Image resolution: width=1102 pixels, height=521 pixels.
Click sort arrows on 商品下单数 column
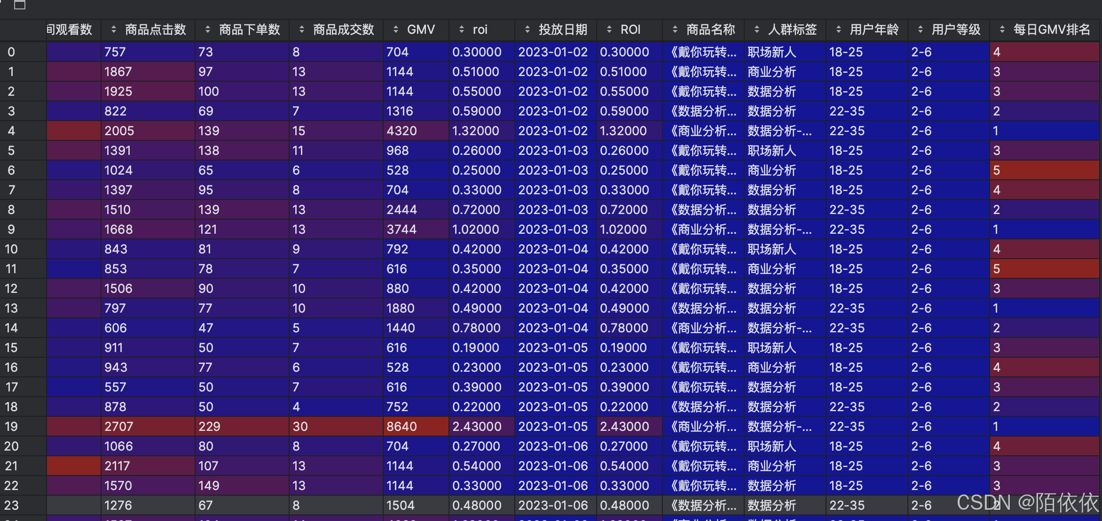(207, 30)
